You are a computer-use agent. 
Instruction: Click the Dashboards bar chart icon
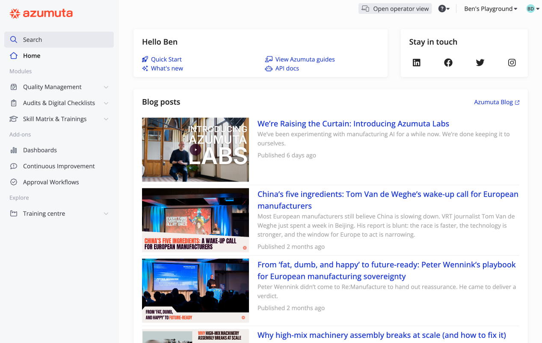click(x=14, y=150)
